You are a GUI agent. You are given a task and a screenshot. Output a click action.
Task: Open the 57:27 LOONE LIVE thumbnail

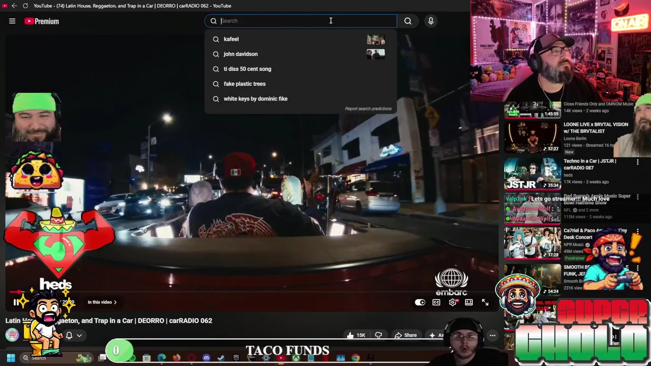[x=532, y=137]
